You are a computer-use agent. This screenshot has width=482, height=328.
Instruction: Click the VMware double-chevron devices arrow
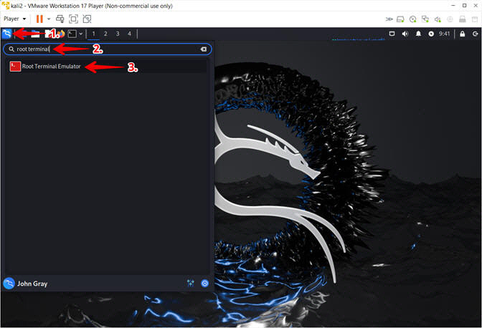click(x=389, y=19)
